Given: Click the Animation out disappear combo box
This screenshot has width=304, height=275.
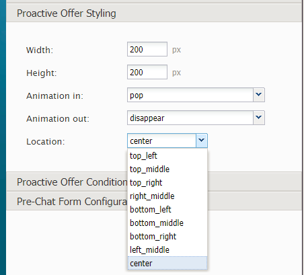Looking at the screenshot, I should click(190, 118).
